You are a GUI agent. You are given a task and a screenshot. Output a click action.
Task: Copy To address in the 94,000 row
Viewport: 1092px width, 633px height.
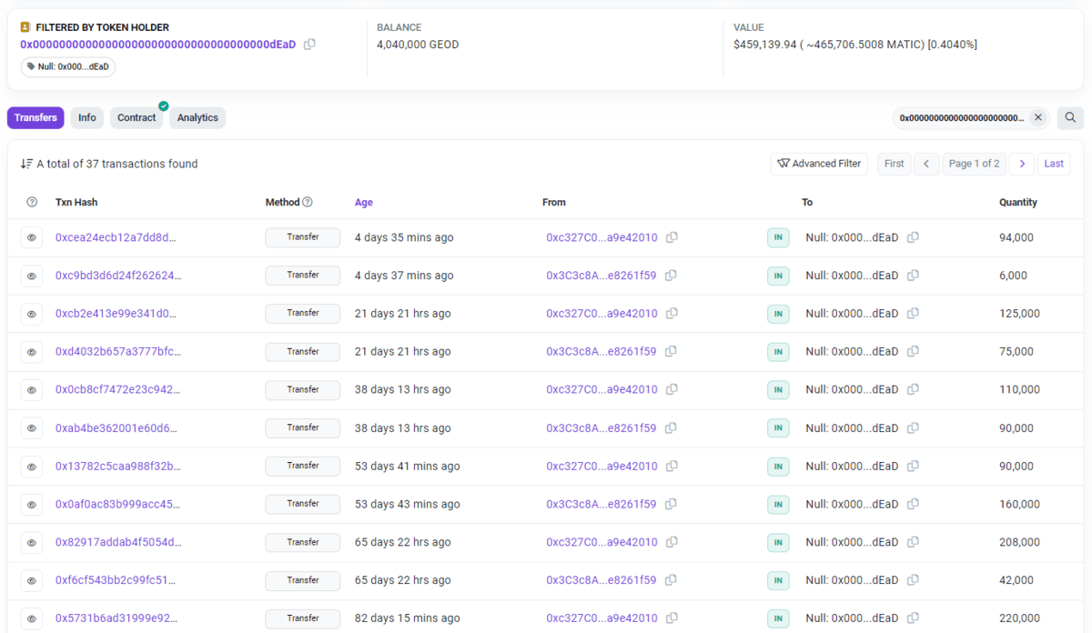pyautogui.click(x=913, y=237)
